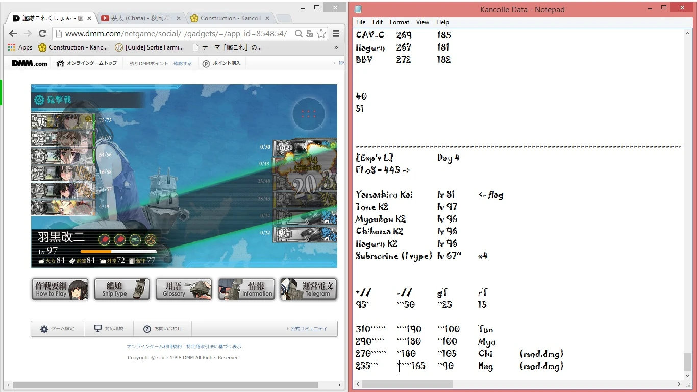The width and height of the screenshot is (697, 392).
Task: Open the 用語 Glossary button
Action: tap(184, 289)
